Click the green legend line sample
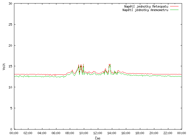This screenshot has width=187, height=140. [174, 10]
